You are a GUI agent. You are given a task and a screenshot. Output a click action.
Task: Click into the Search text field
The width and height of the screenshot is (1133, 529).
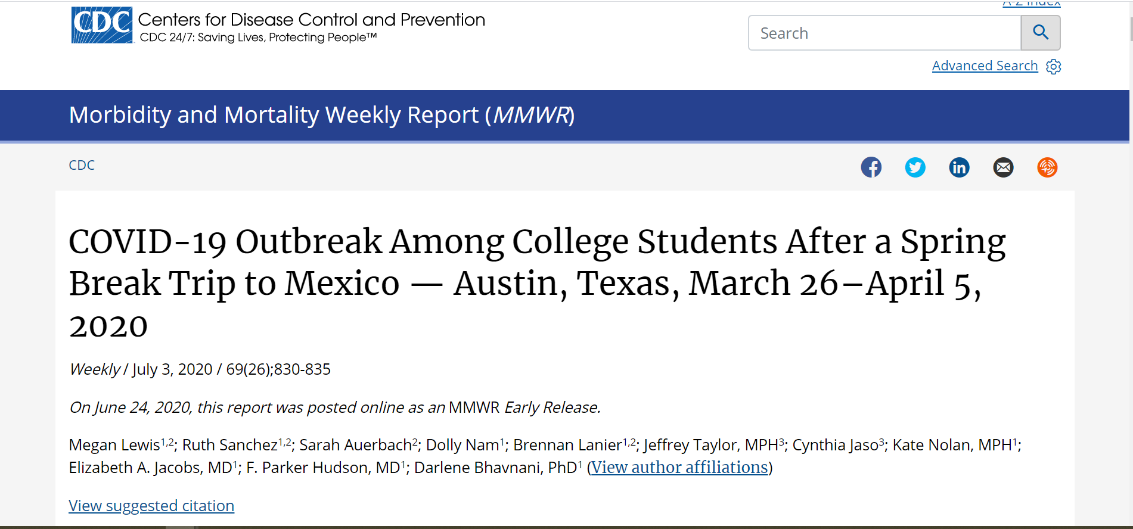884,33
